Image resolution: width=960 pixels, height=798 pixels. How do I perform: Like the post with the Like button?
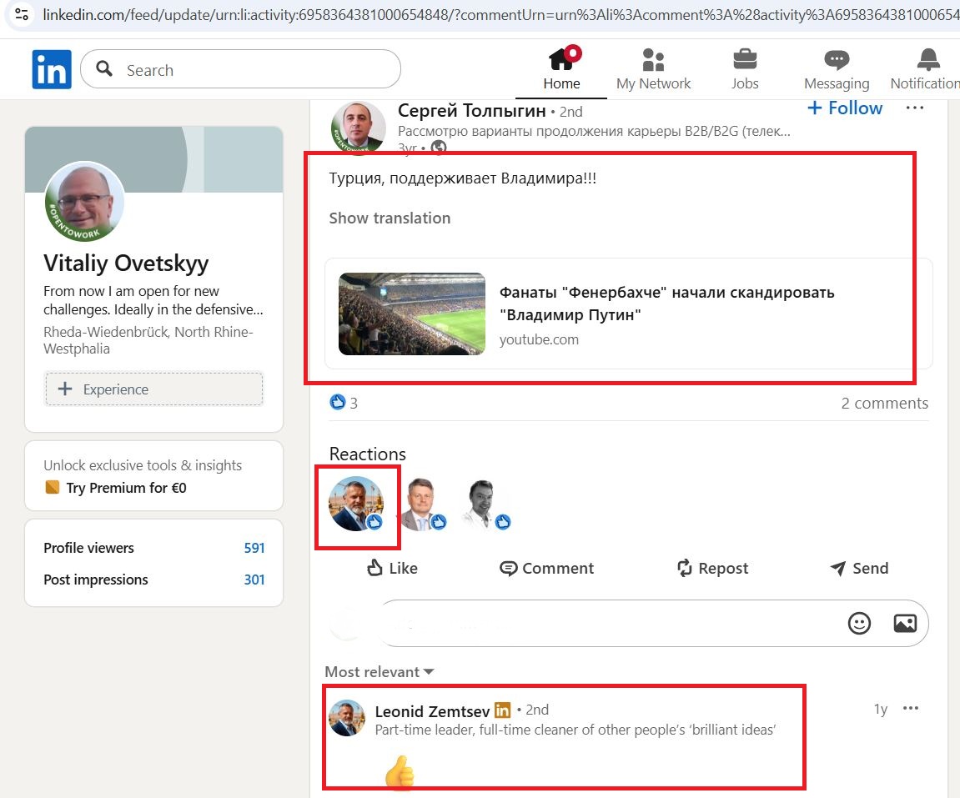392,568
